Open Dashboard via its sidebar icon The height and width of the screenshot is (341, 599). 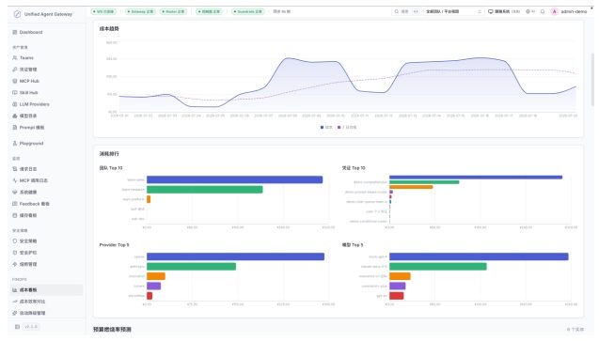click(15, 33)
